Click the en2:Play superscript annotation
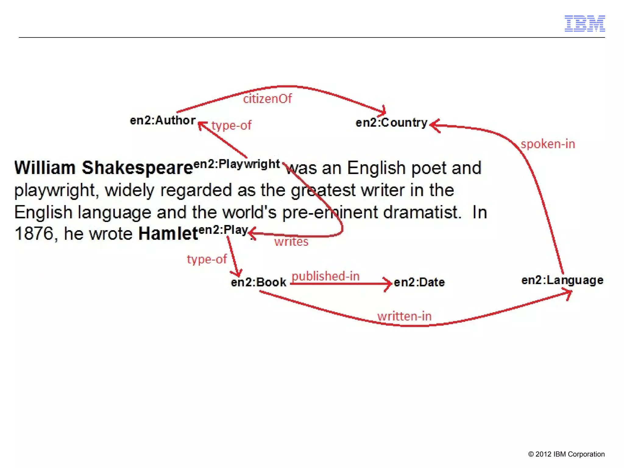 coord(224,230)
